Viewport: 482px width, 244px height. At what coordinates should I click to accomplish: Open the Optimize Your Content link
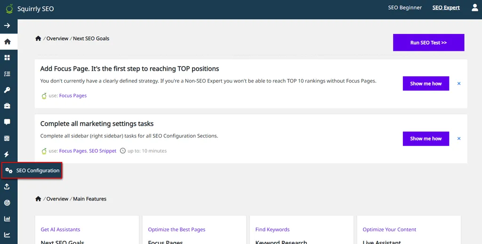click(389, 229)
